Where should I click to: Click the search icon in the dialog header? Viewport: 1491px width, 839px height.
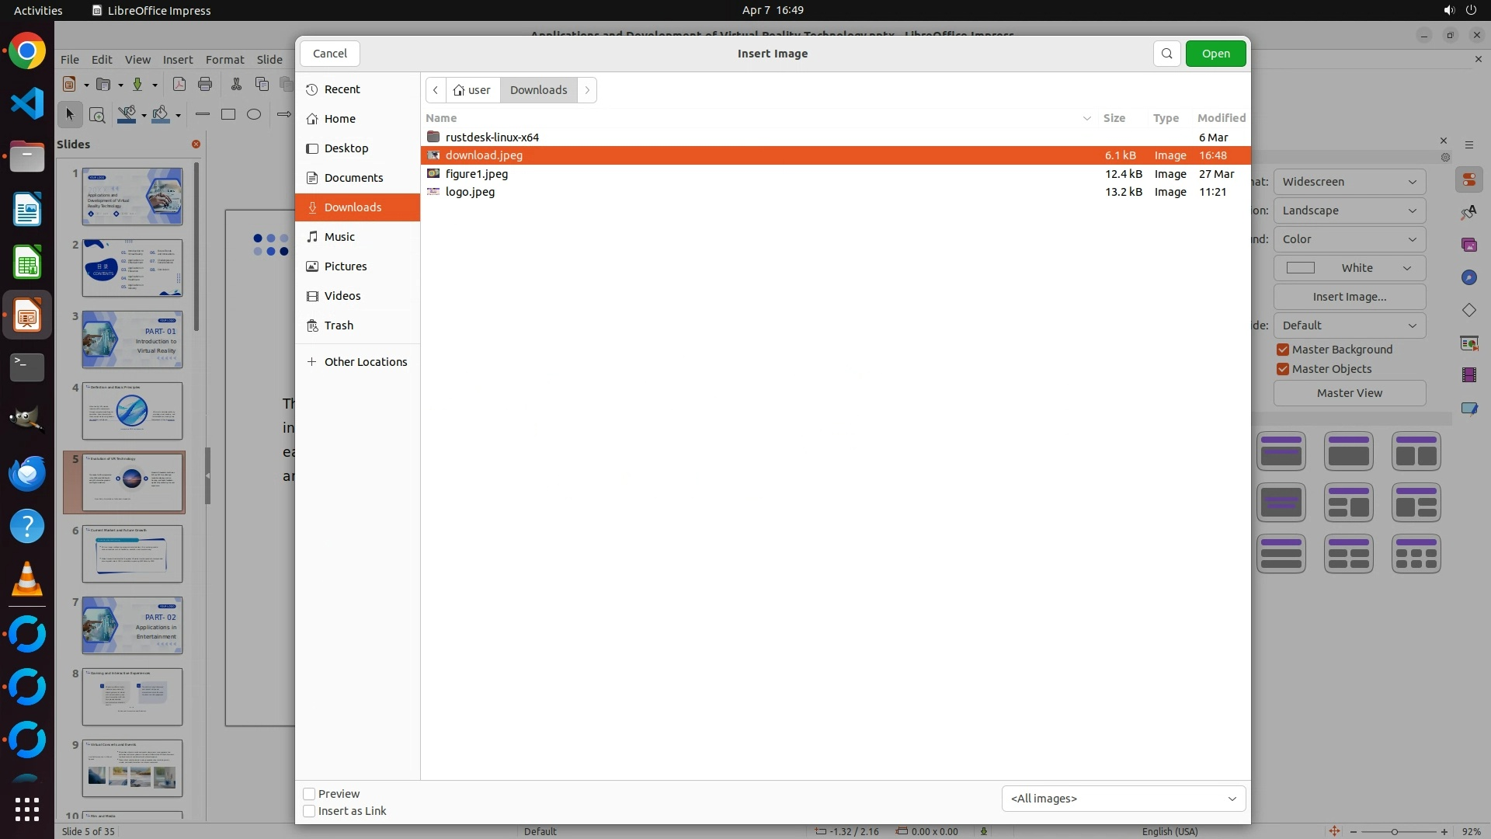(1166, 54)
